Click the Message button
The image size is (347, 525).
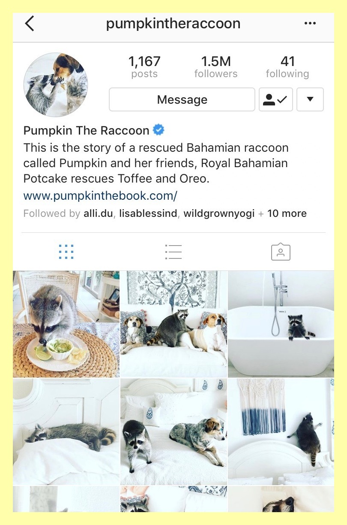coord(182,99)
